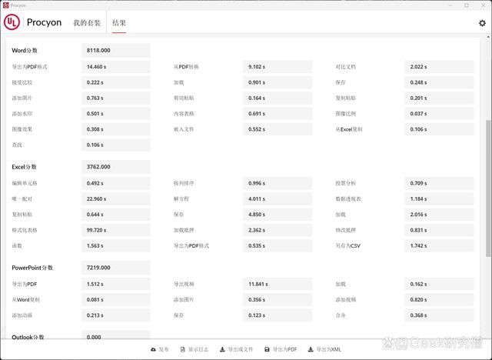Image resolution: width=492 pixels, height=360 pixels.
Task: Click the PowerPoint分数 value 7219.000
Action: pyautogui.click(x=115, y=267)
